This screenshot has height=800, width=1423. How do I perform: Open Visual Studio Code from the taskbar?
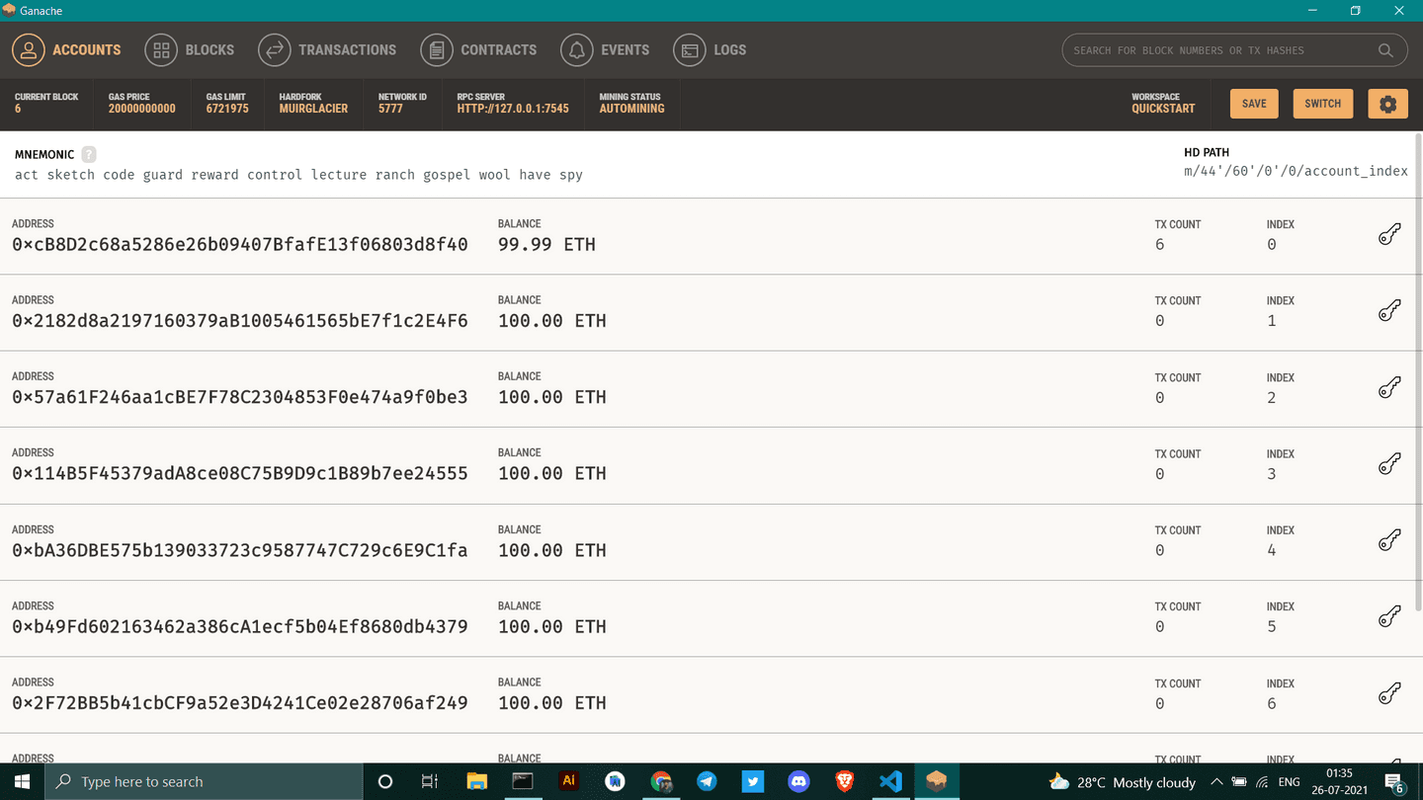click(890, 781)
